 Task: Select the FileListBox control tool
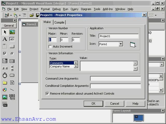(12, 82)
